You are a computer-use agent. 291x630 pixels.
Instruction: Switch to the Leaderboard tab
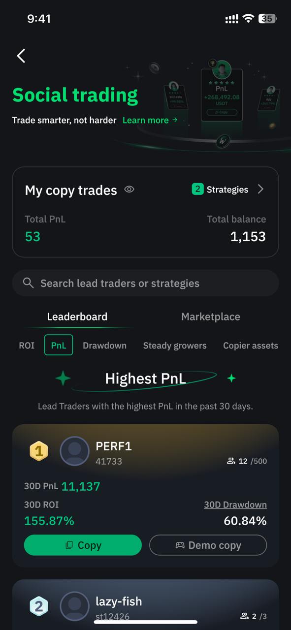[77, 317]
